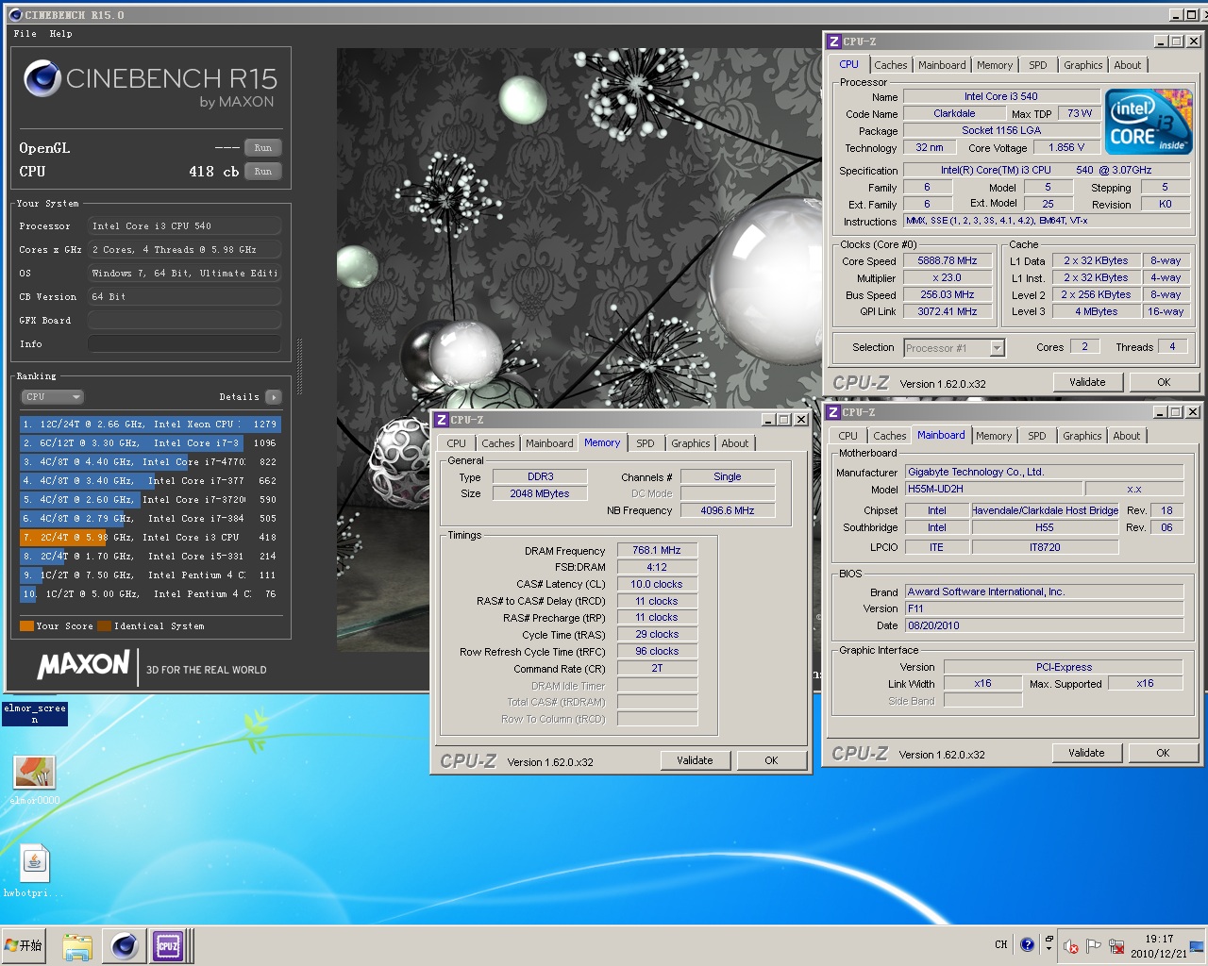1208x966 pixels.
Task: Switch to SPD tab in CPU-Z Memory window
Action: 645,443
